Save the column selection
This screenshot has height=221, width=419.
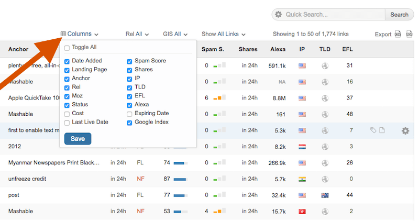[x=78, y=139]
